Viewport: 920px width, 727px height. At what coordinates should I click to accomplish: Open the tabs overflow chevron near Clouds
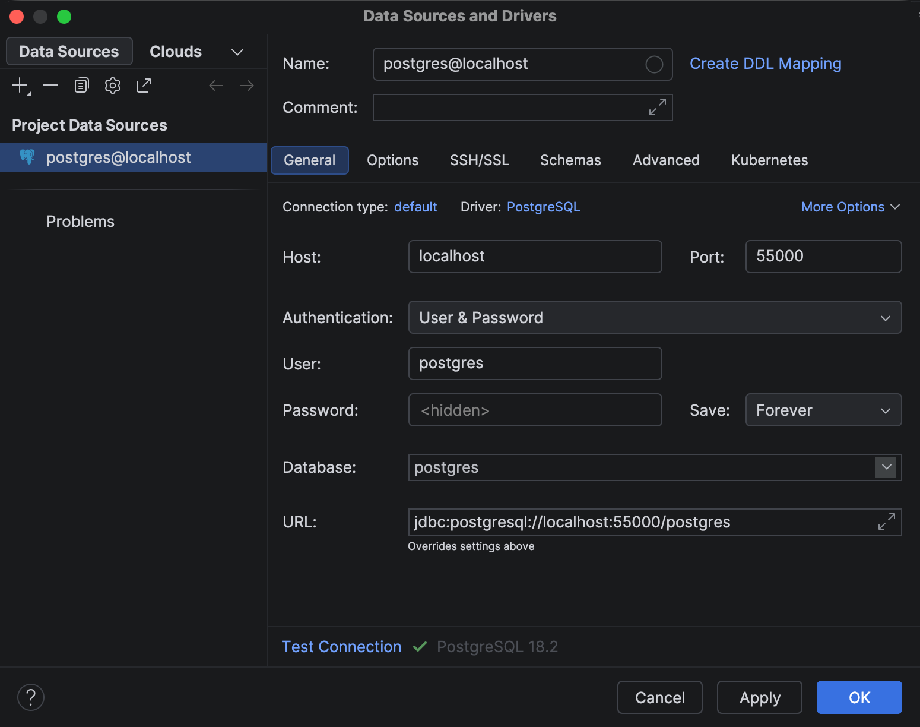point(237,52)
